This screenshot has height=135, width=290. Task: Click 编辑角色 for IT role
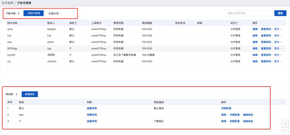[x=248, y=121]
